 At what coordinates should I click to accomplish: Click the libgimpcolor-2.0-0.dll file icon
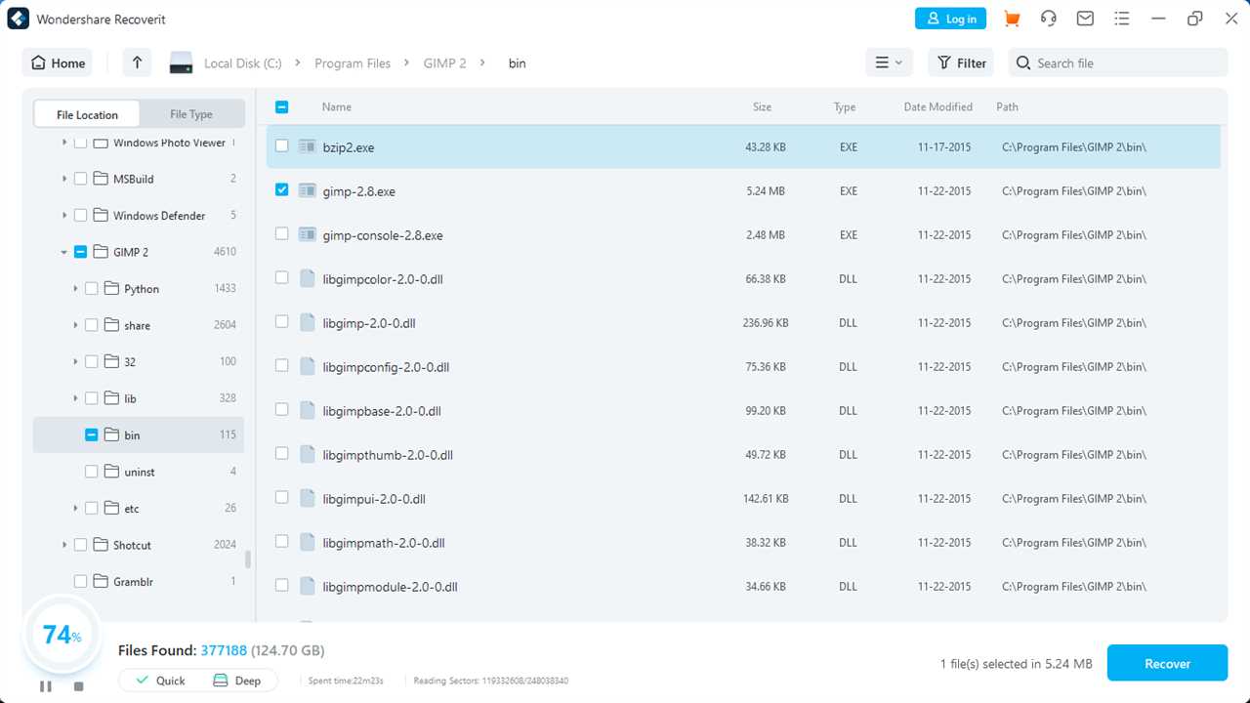tap(308, 278)
